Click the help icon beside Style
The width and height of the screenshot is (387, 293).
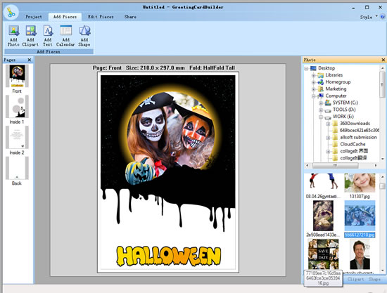coord(383,17)
